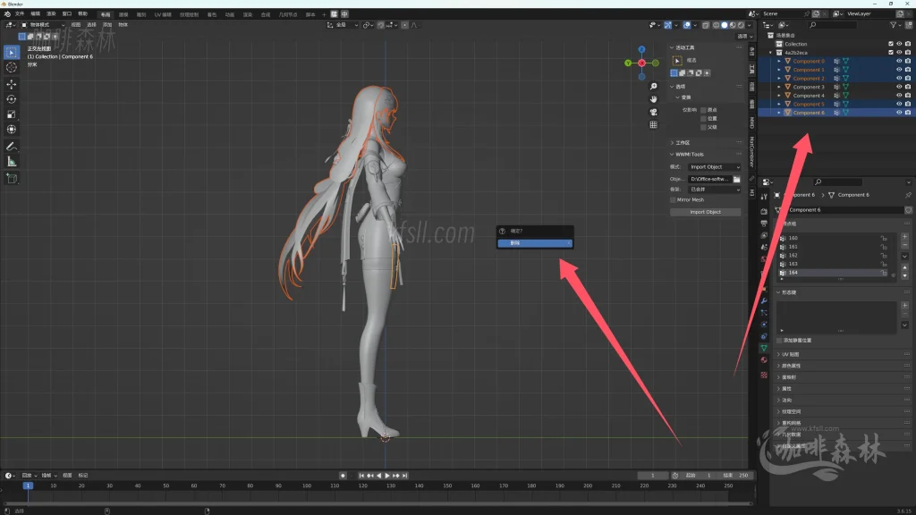
Task: Select vertex group 162 in list
Action: point(835,255)
